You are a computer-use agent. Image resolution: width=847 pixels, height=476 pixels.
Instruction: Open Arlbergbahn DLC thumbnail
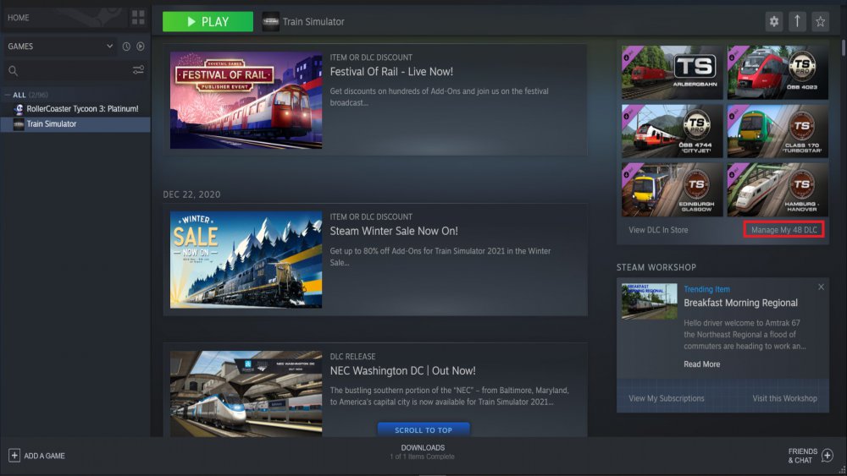point(672,72)
